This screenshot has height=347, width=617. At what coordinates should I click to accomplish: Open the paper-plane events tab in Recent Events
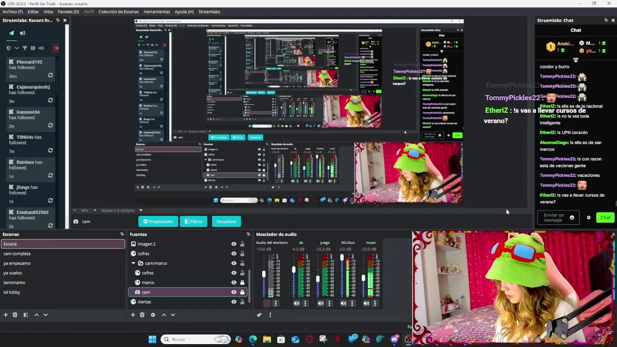tap(12, 33)
